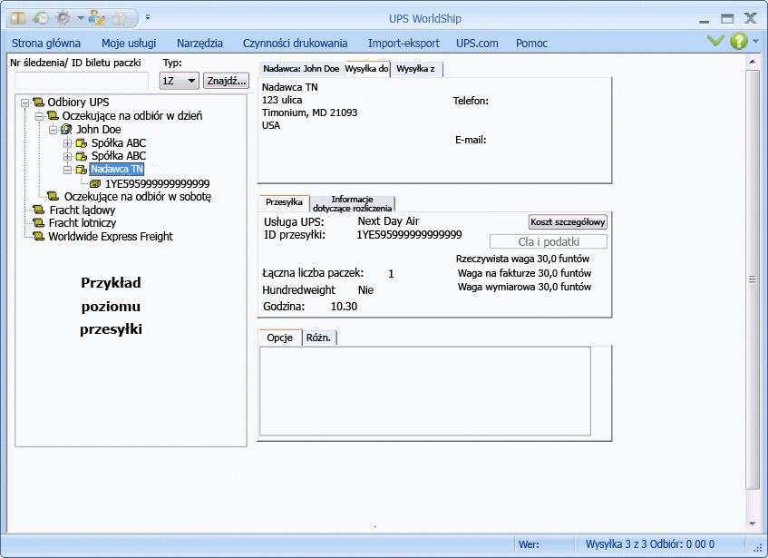
Task: Open dropdown arrow beside the help icon
Action: 755,41
